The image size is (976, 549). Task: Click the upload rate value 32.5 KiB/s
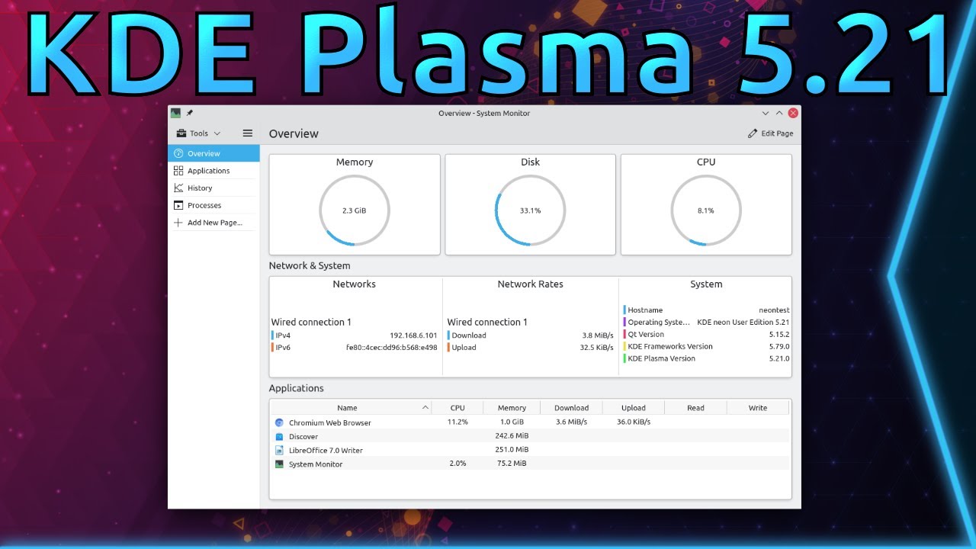point(596,348)
